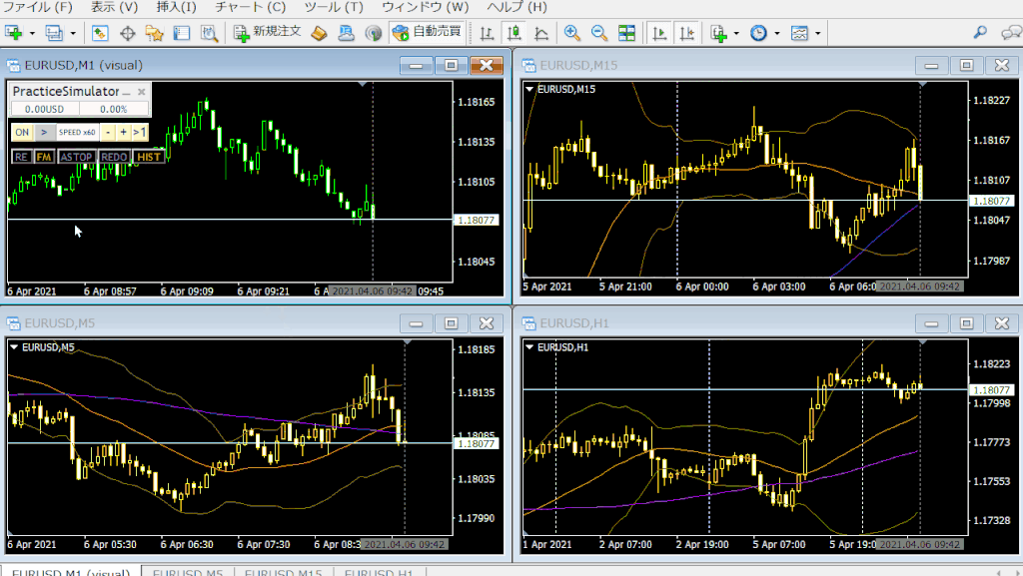
Task: Open the 挿入 (I) menu
Action: tap(176, 7)
